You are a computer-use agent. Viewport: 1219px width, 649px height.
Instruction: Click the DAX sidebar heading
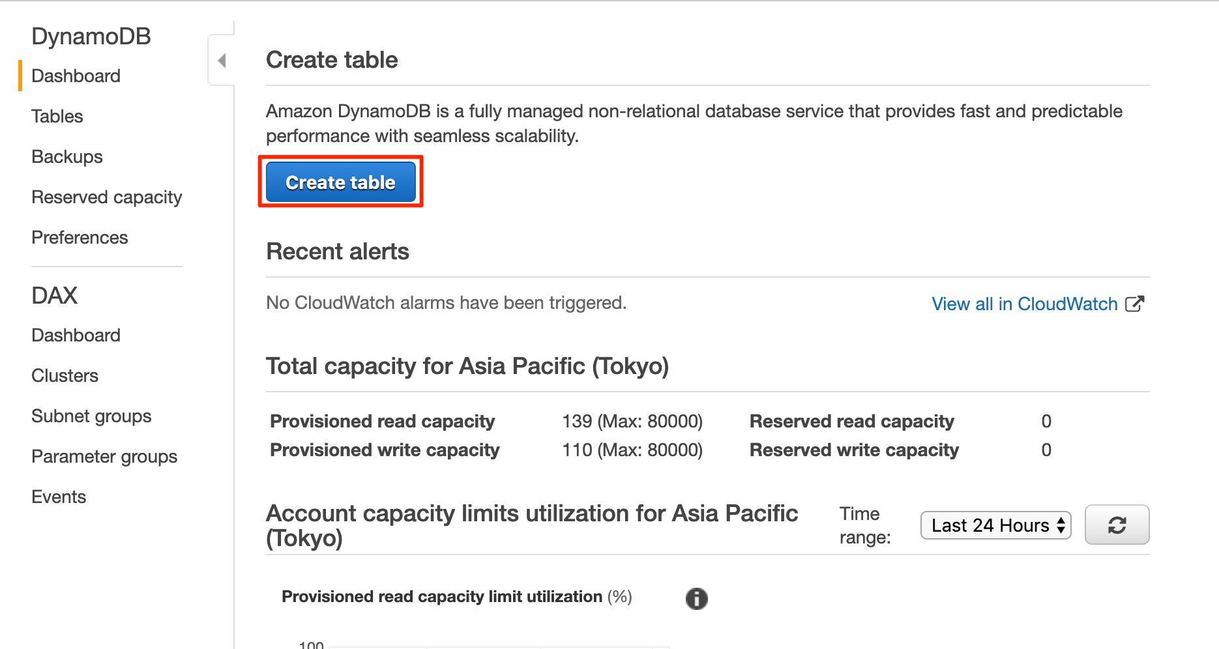(x=55, y=295)
